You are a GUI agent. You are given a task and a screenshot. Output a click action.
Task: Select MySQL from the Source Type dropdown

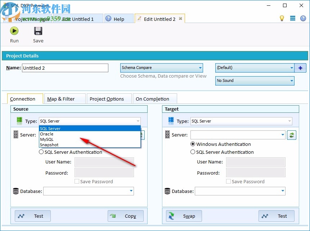tap(46, 139)
